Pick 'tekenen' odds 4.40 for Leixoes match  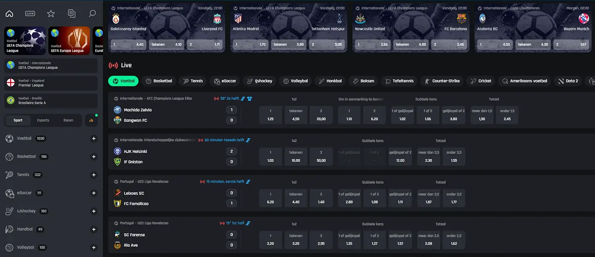point(296,198)
